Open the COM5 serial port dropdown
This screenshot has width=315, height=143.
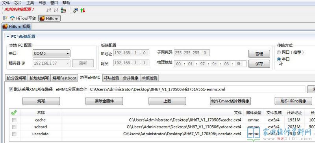click(x=52, y=53)
